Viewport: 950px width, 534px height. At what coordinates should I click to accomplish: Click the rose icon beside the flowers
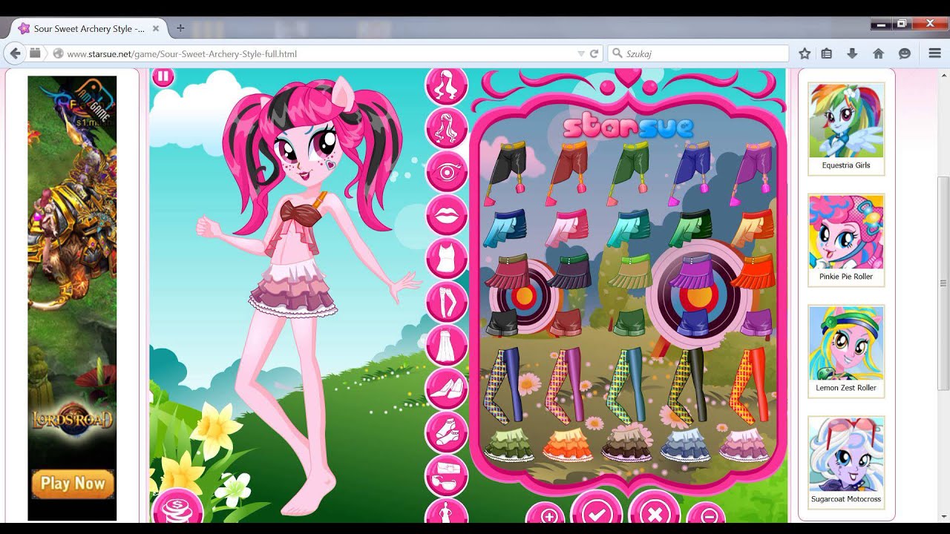tap(177, 508)
